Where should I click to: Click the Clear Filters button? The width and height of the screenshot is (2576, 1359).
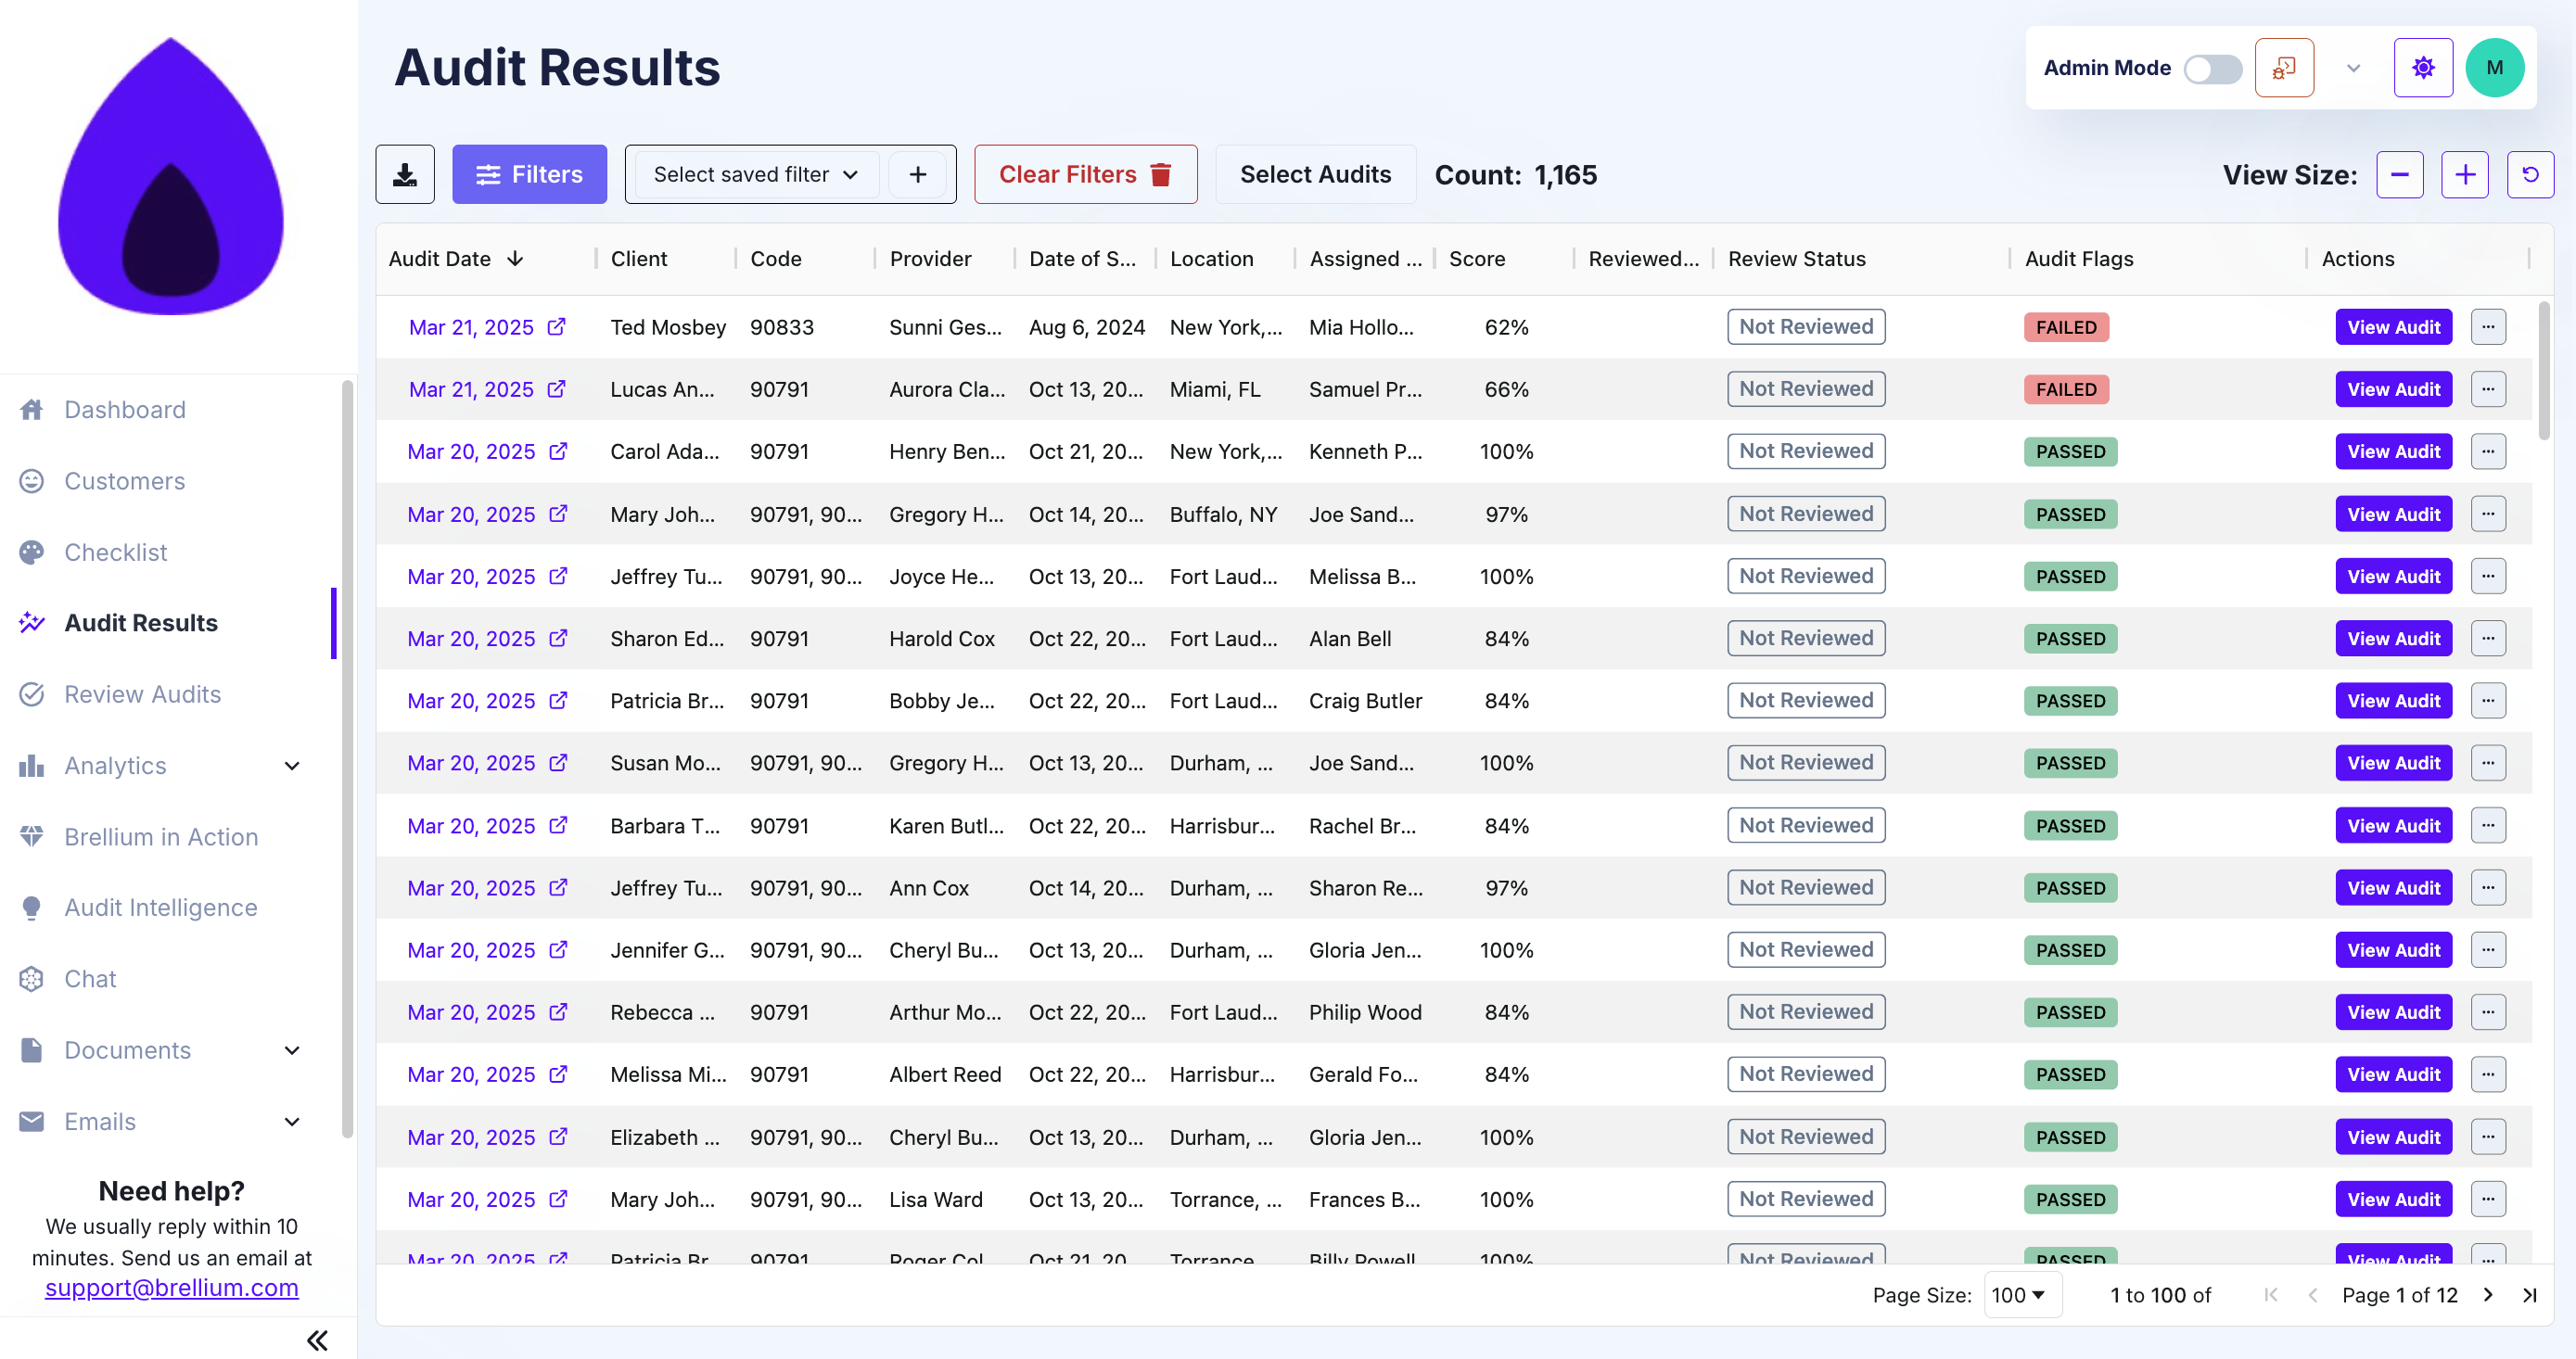coord(1085,174)
